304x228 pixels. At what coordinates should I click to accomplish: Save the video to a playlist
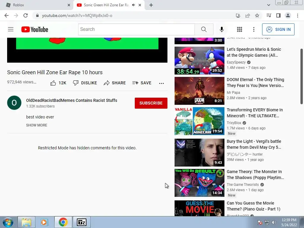coord(142,83)
